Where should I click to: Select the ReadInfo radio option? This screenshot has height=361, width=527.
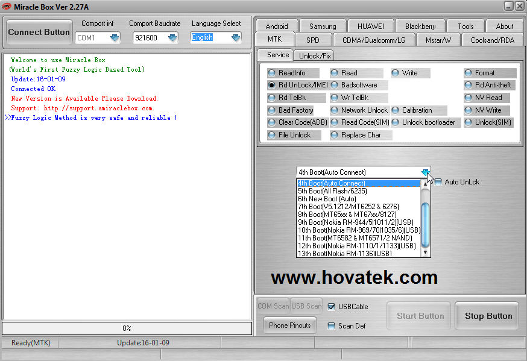[x=272, y=73]
